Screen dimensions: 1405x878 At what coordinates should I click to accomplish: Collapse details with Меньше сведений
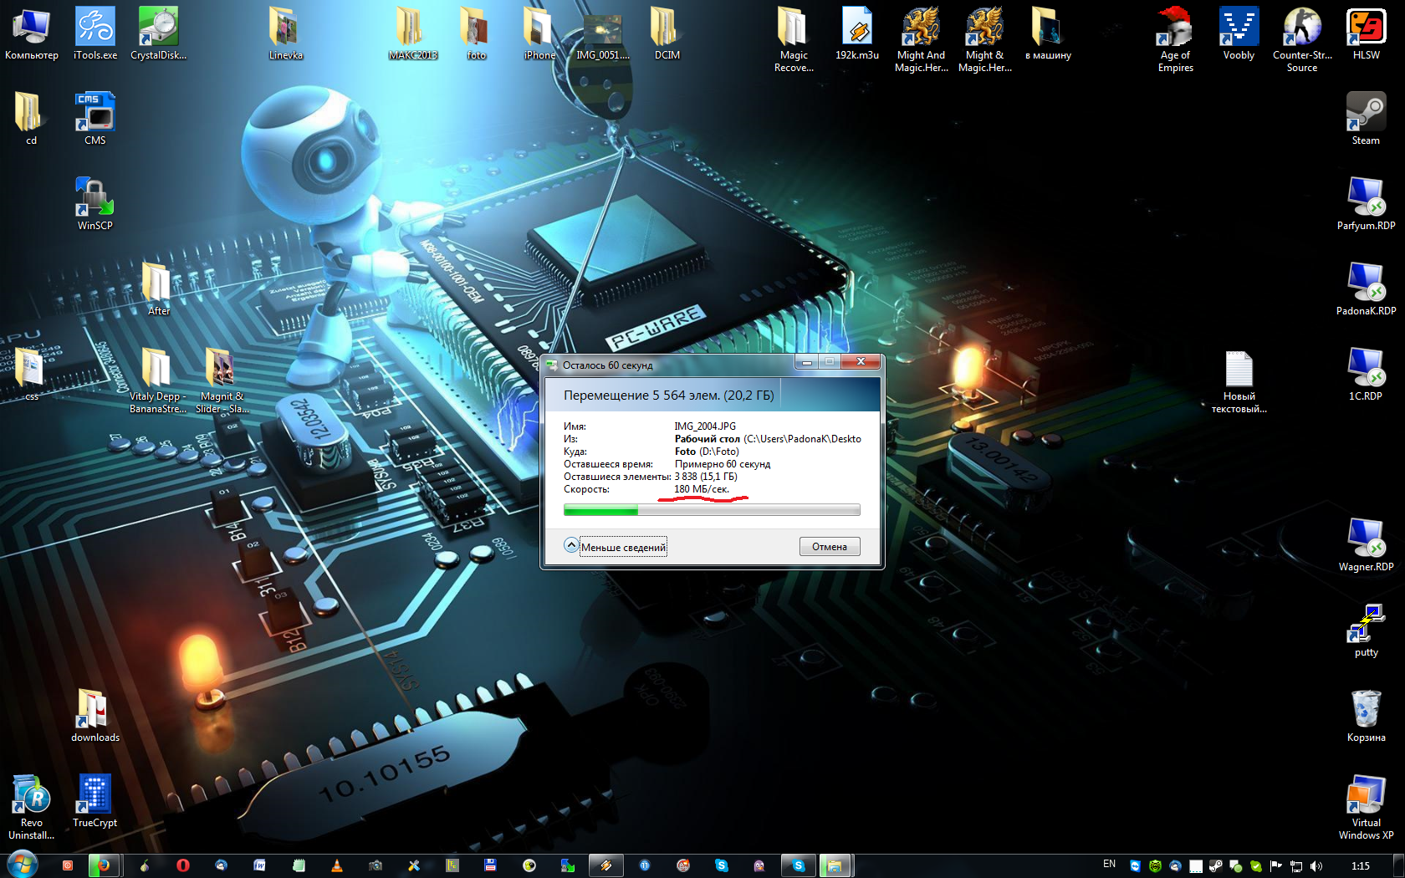tap(616, 547)
